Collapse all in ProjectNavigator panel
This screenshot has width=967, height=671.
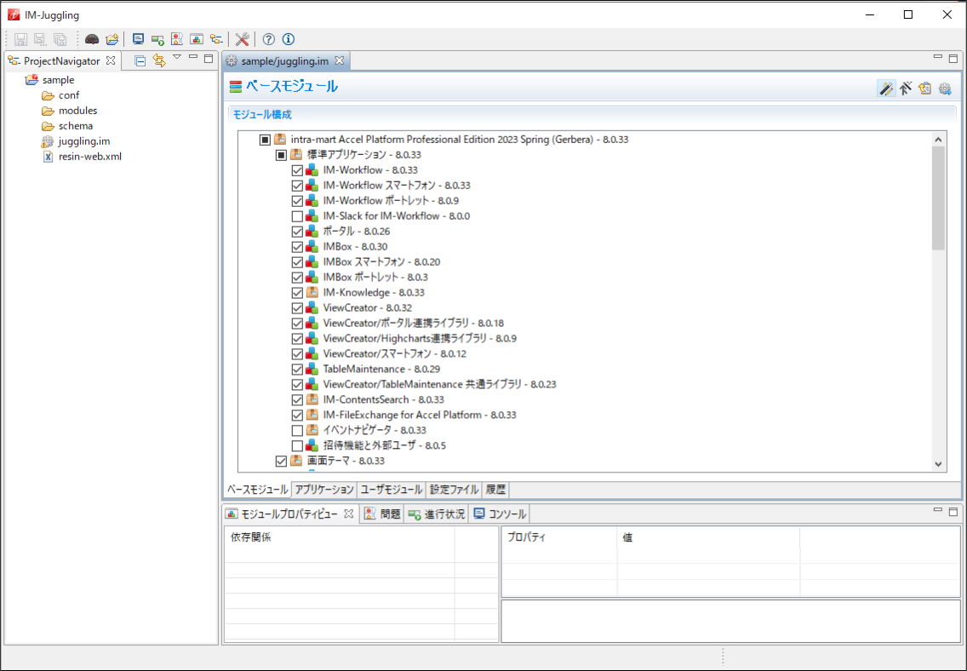(x=140, y=60)
